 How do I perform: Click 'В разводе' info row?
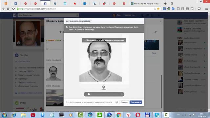[x=21, y=79]
